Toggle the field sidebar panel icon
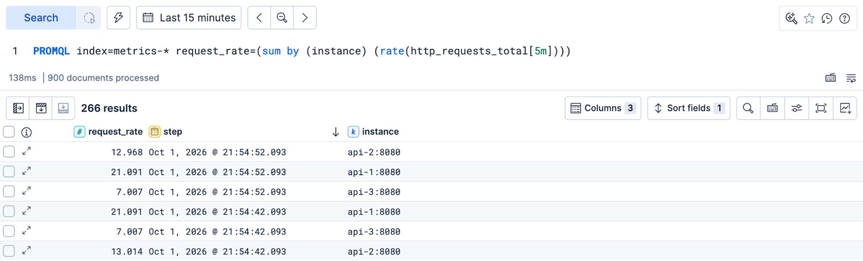 [x=18, y=108]
